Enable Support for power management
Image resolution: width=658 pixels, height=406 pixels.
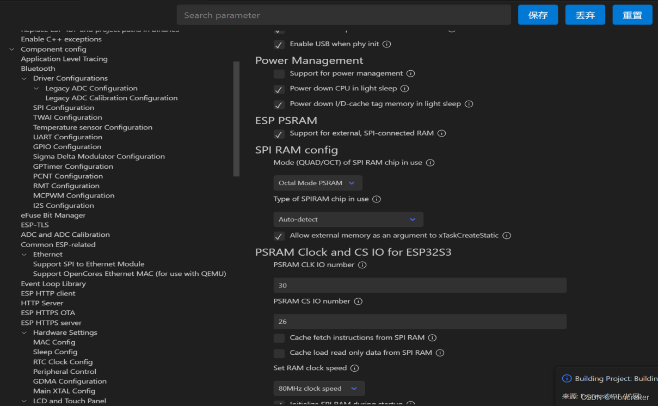279,73
